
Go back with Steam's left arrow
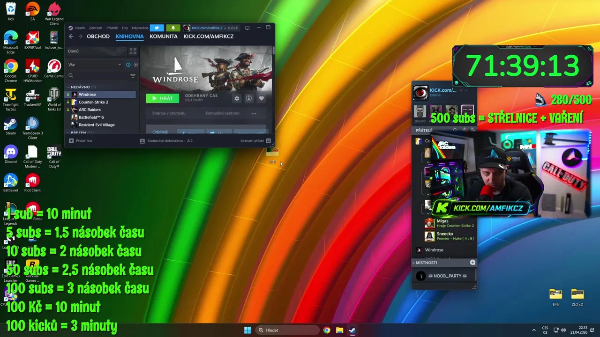point(71,37)
